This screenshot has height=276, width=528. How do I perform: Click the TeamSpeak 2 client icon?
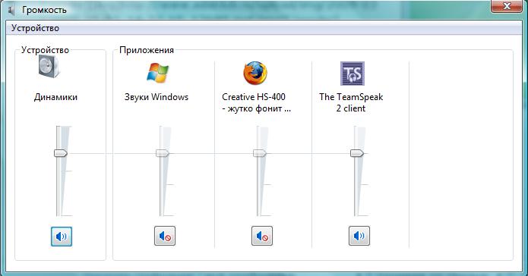[353, 74]
